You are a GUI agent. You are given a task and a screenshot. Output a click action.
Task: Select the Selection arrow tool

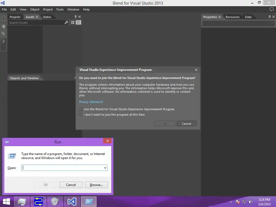pos(4,19)
